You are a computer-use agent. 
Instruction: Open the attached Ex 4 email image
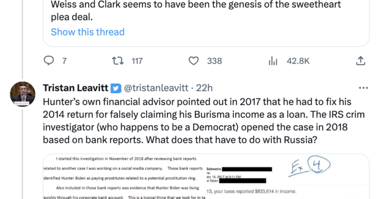click(288, 177)
